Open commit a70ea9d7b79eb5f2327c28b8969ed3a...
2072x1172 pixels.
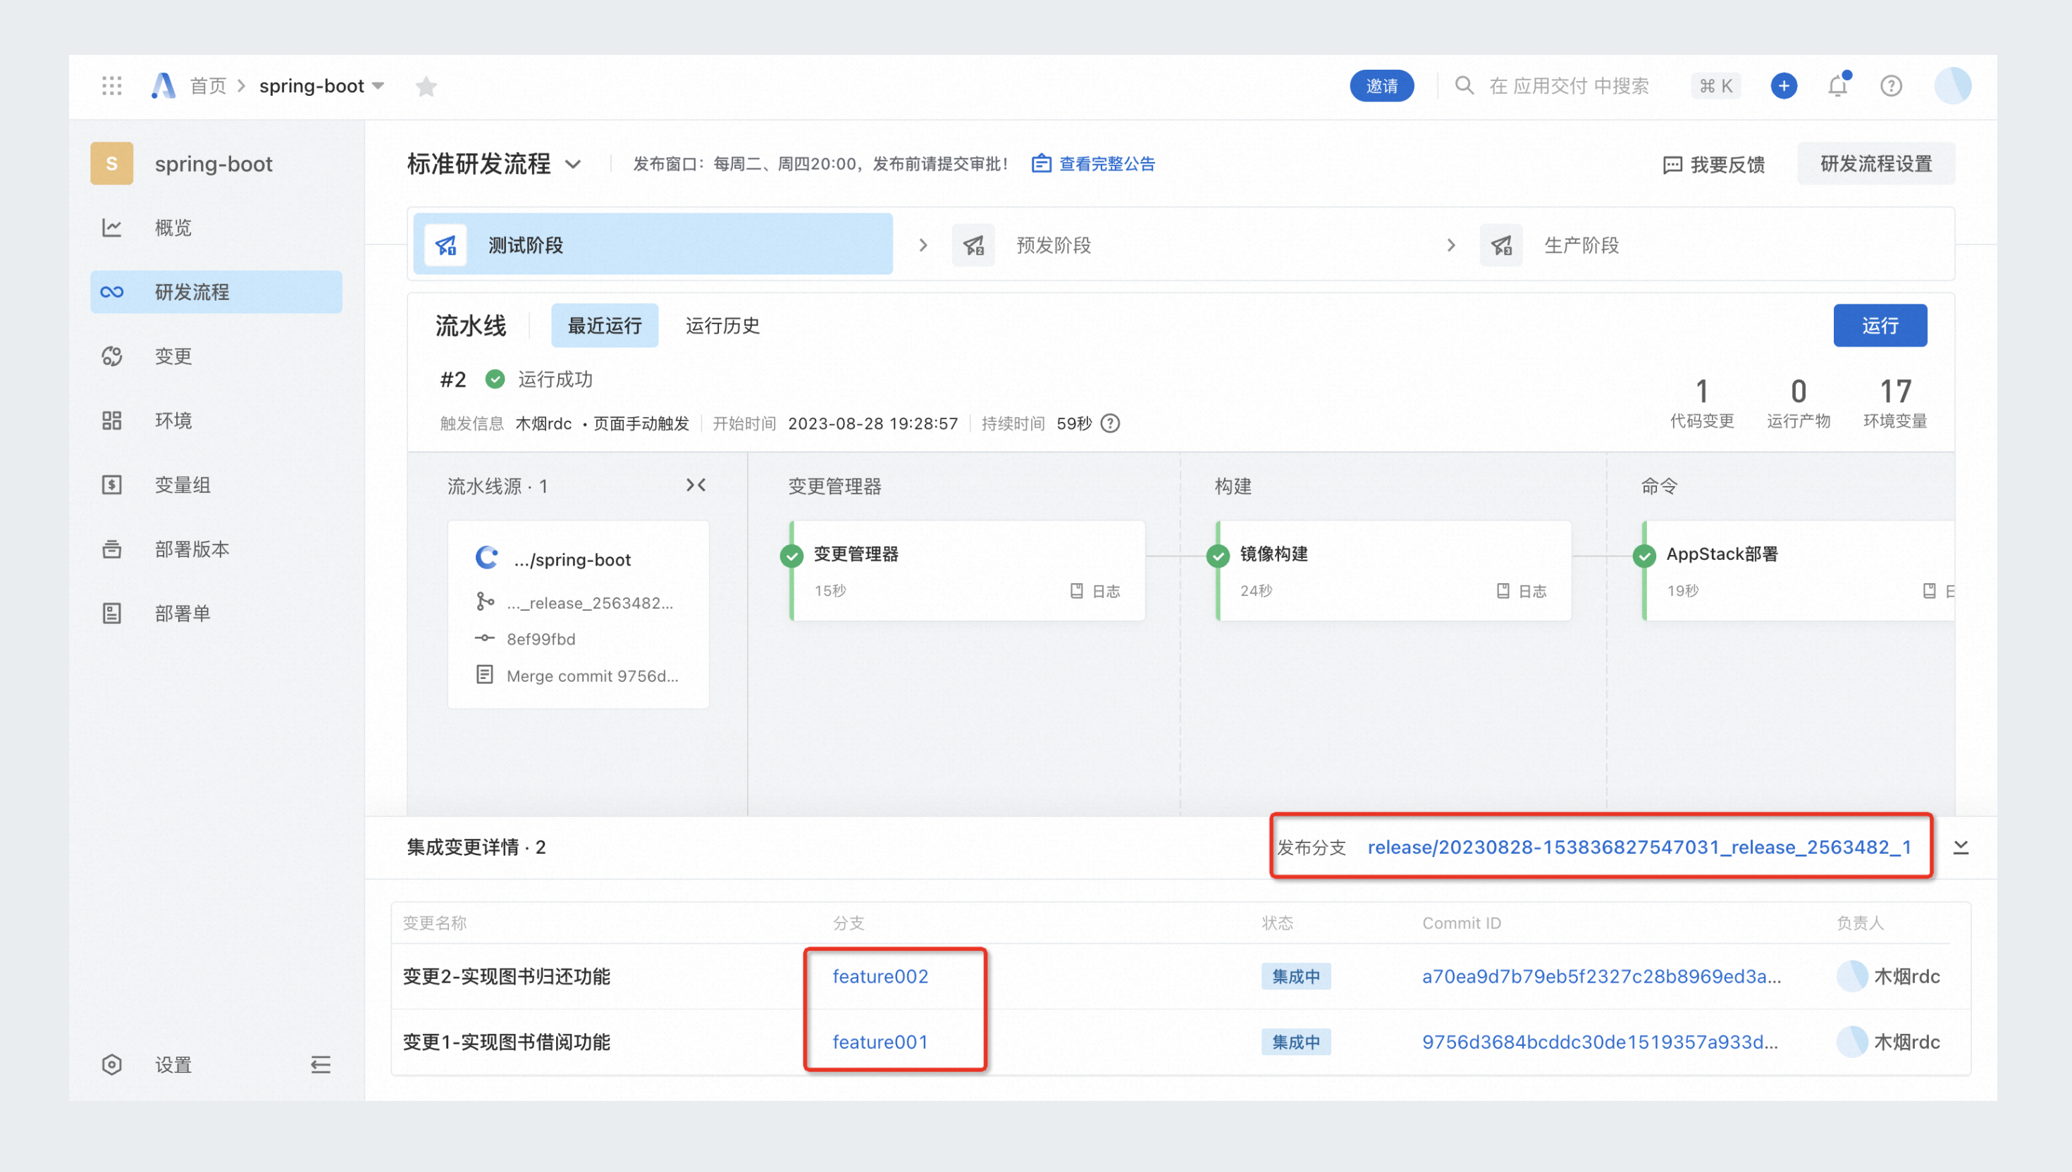[1601, 976]
